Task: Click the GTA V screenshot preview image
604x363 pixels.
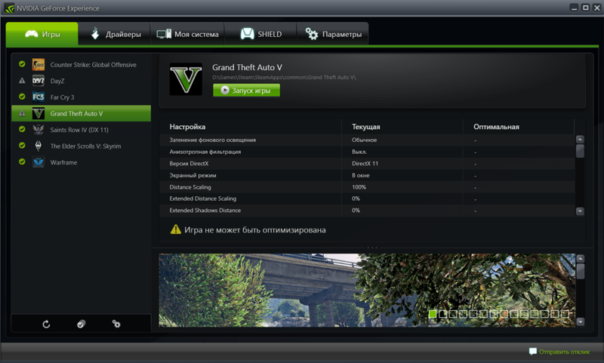Action: click(367, 291)
